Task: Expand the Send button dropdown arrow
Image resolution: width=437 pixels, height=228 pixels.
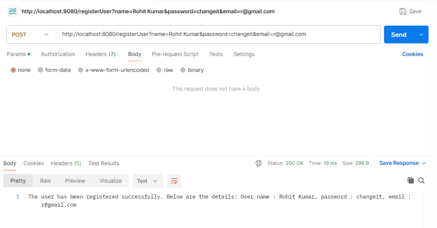Action: pos(421,35)
